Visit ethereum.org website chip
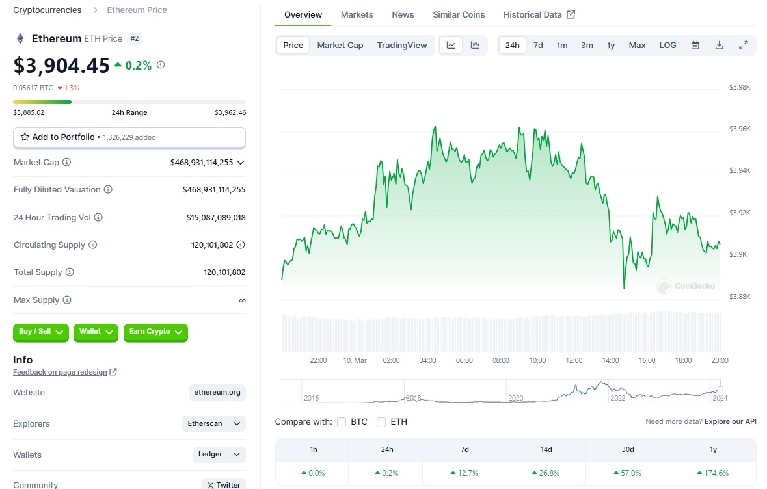 (217, 392)
